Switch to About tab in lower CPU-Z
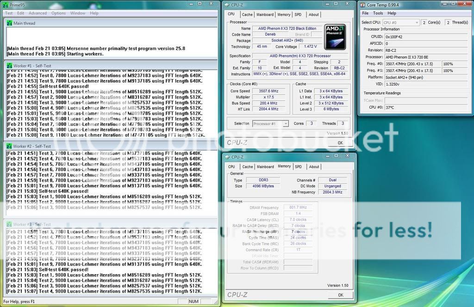The height and width of the screenshot is (307, 474). click(x=314, y=166)
